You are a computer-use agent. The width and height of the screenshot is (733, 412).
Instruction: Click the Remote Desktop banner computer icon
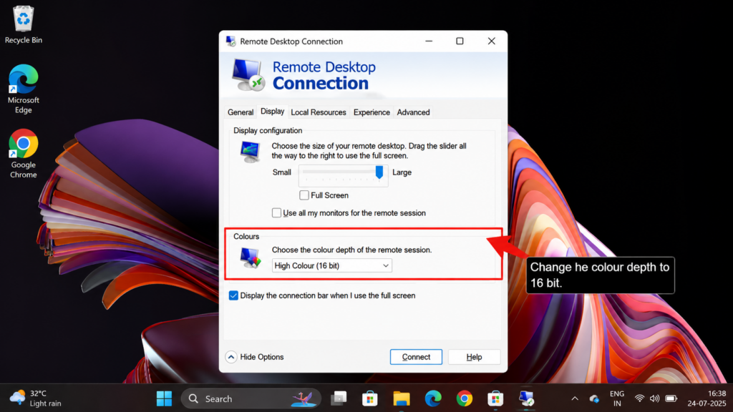tap(248, 74)
